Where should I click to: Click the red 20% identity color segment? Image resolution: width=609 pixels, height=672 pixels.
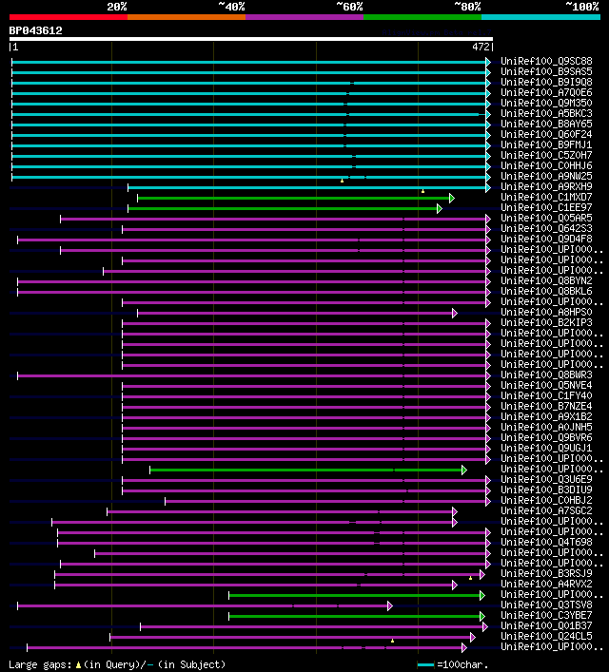tap(69, 17)
